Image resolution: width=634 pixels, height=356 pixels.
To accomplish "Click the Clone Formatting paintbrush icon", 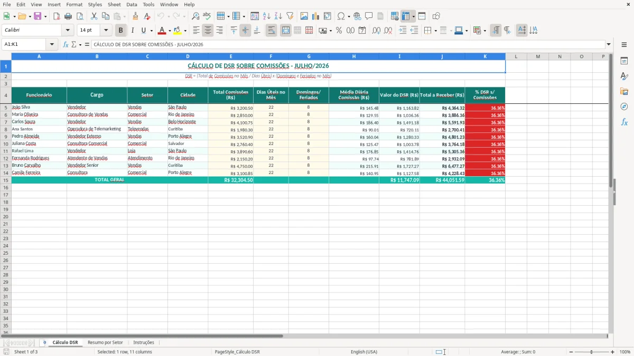I will tap(136, 16).
